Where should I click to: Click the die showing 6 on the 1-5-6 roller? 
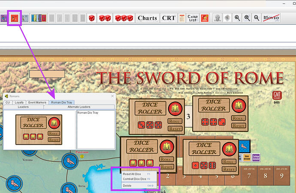(212, 166)
